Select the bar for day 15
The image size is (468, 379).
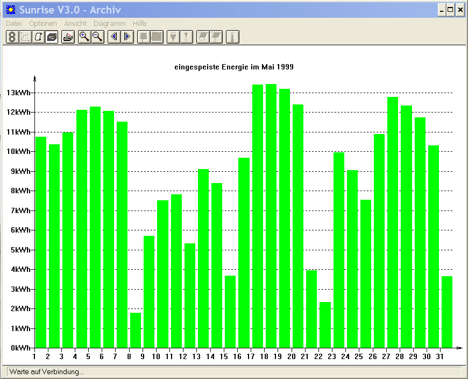[230, 312]
